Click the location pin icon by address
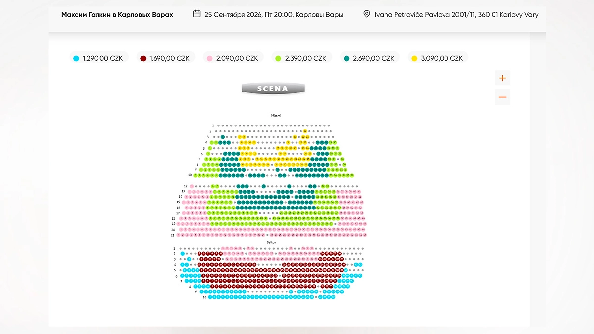The image size is (594, 334). [x=366, y=14]
